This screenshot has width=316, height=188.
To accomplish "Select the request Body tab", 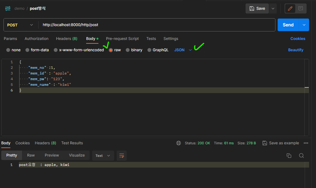I will click(92, 39).
